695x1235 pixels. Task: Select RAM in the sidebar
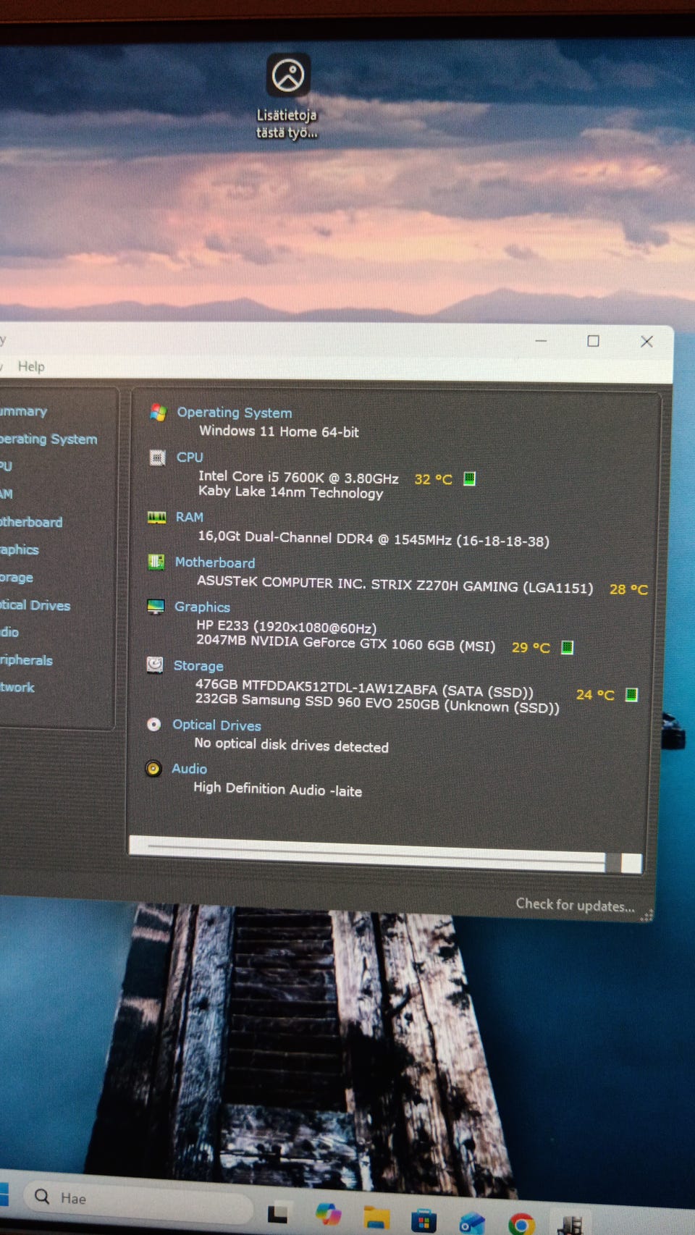pyautogui.click(x=6, y=494)
